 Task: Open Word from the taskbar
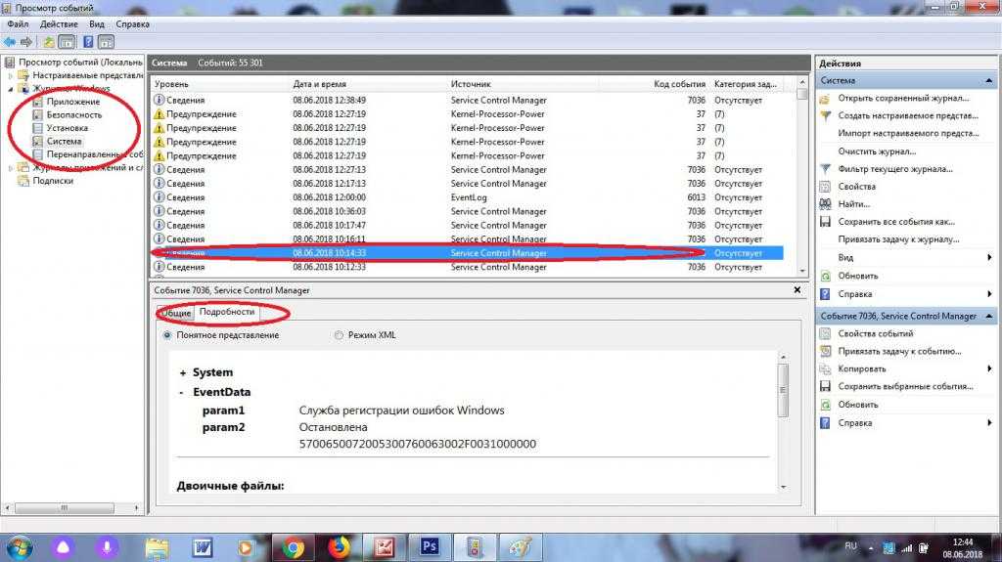pos(203,548)
